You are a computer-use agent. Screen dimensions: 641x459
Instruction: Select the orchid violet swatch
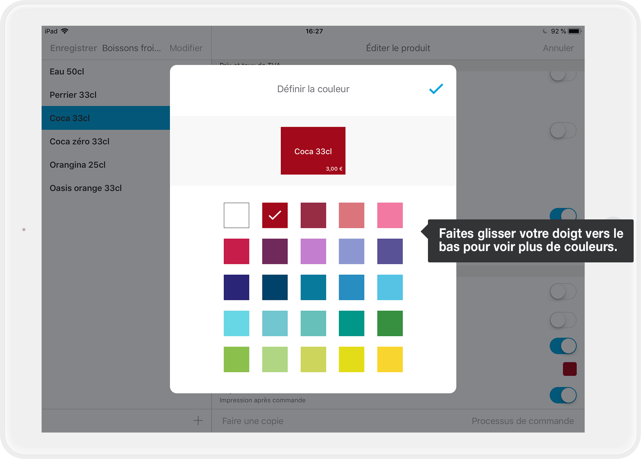pyautogui.click(x=313, y=251)
